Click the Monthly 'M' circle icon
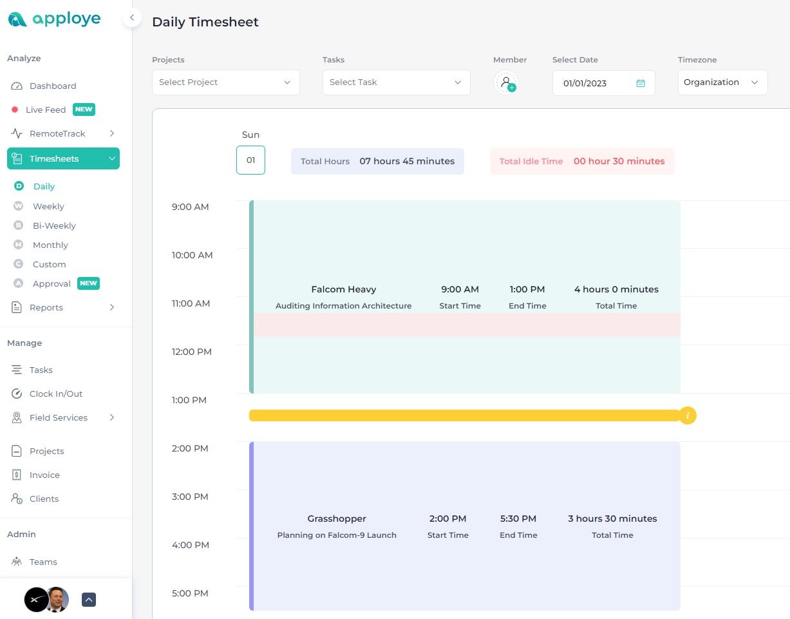Viewport: 790px width, 619px height. pyautogui.click(x=19, y=245)
